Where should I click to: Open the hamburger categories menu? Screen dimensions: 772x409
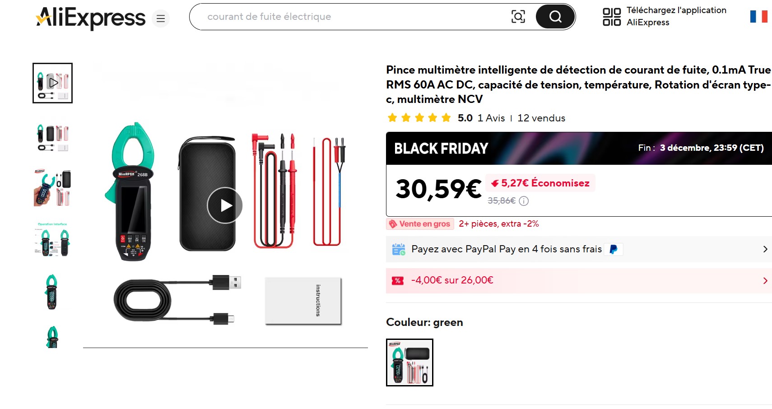tap(160, 19)
